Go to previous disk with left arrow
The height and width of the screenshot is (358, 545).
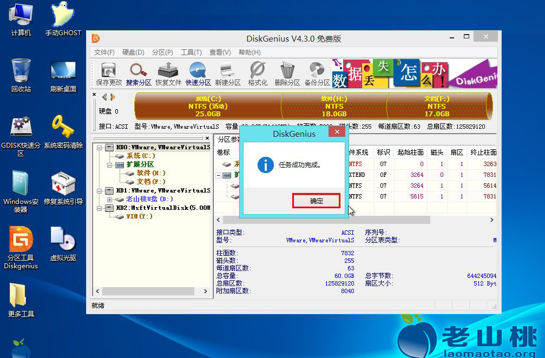[x=104, y=97]
